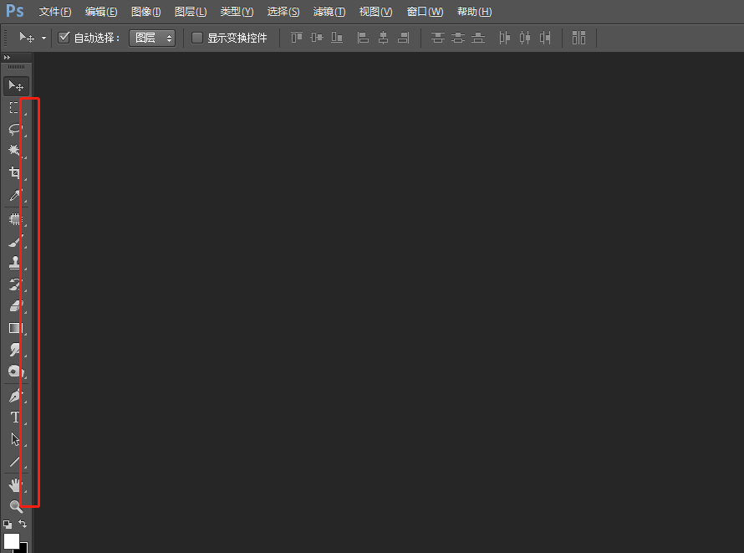Open the 图层(L) menu
Image resolution: width=744 pixels, height=553 pixels.
191,12
